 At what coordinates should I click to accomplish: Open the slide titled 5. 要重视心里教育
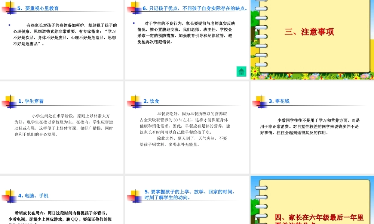click(x=62, y=40)
